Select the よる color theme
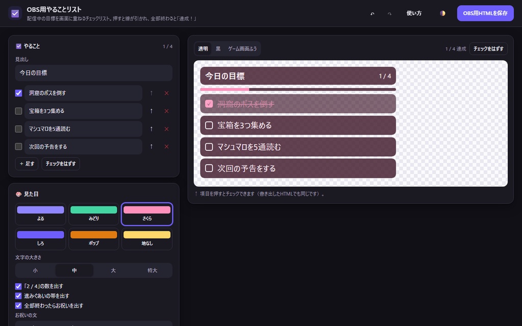Image resolution: width=522 pixels, height=326 pixels. pos(41,214)
